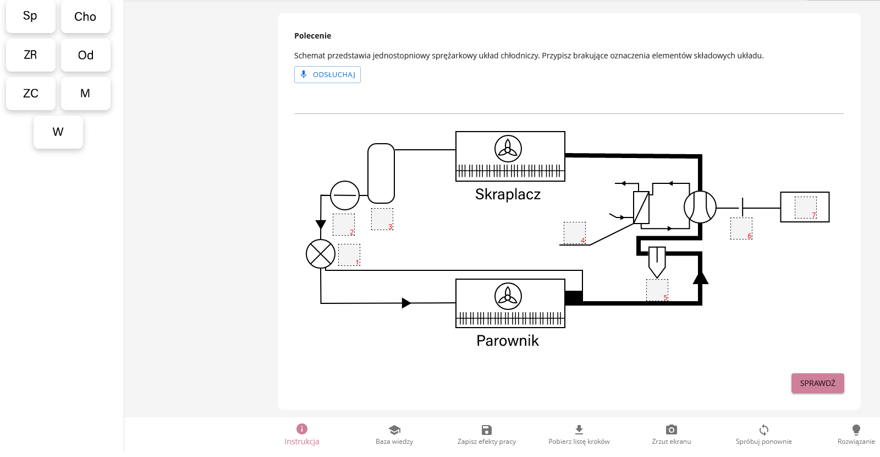
Task: Show solution via Rozwiązanie lightbulb icon
Action: tap(856, 429)
